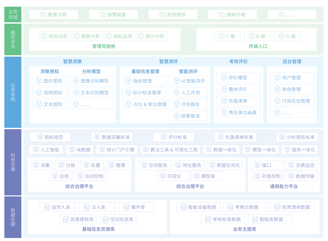Click the 考核评价 heading
The width and height of the screenshot is (328, 241).
239,62
